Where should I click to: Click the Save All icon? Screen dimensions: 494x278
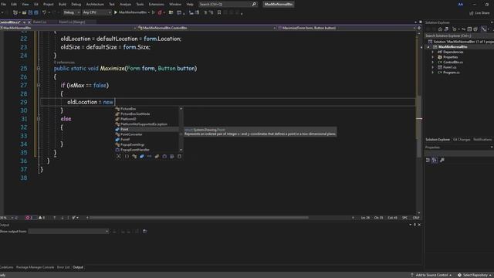[36, 12]
